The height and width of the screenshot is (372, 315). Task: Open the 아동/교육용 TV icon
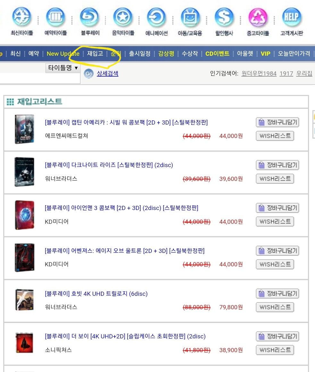(x=190, y=17)
